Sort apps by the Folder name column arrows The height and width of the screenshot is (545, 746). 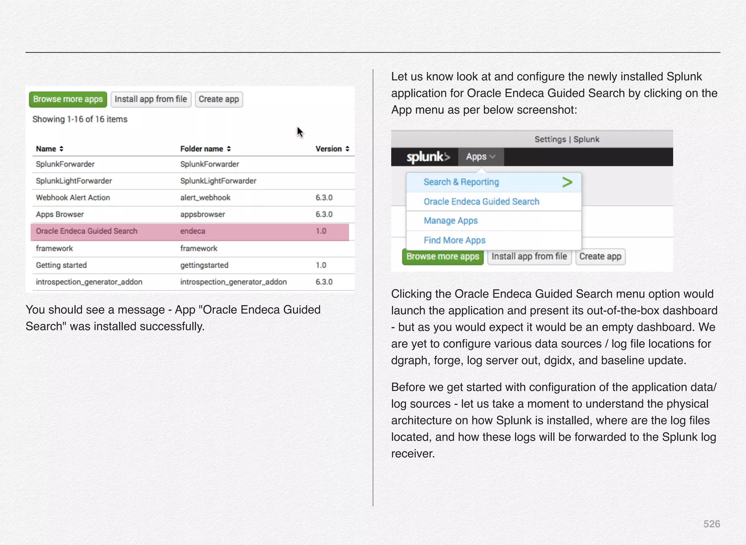(x=229, y=149)
